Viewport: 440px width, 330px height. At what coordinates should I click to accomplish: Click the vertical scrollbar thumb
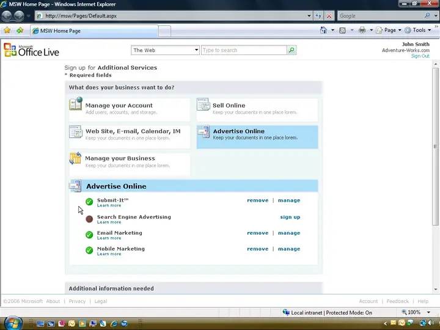click(x=435, y=147)
